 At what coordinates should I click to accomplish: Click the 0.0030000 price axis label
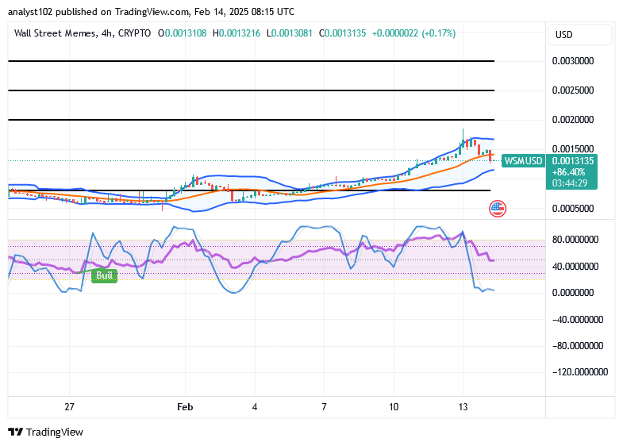[x=573, y=61]
